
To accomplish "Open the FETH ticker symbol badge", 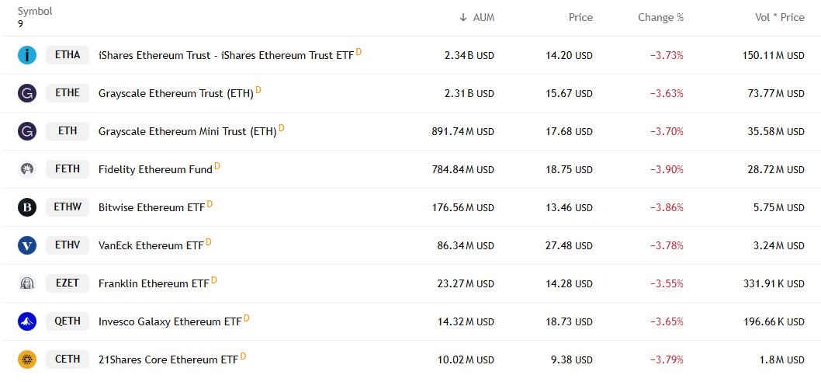I will [x=68, y=169].
